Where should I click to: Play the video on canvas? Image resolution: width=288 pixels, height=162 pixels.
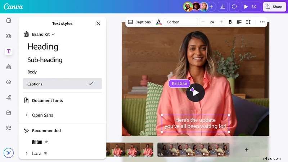click(x=195, y=93)
